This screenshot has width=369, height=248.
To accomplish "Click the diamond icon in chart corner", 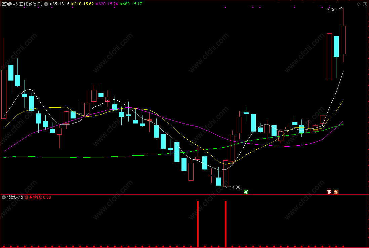I will click(358, 4).
